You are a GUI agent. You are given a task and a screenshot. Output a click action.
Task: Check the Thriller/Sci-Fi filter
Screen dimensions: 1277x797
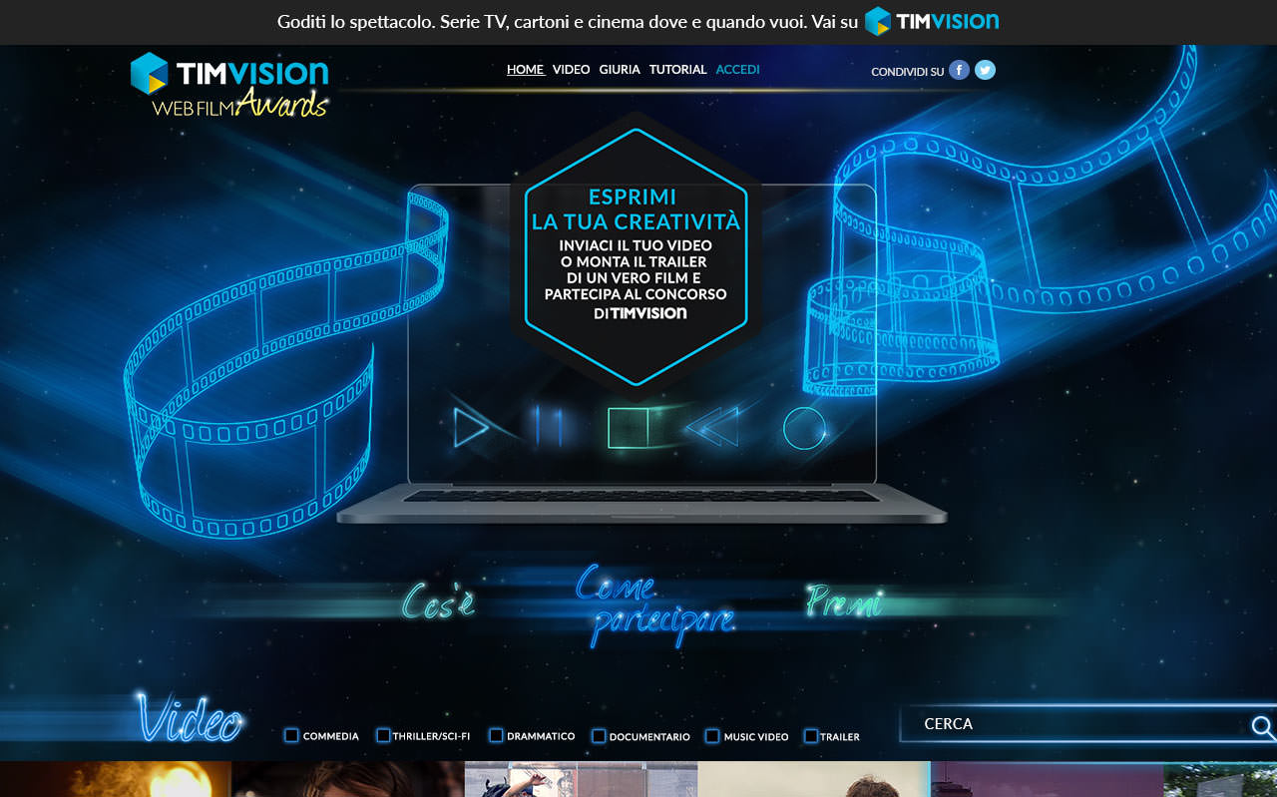coord(383,735)
